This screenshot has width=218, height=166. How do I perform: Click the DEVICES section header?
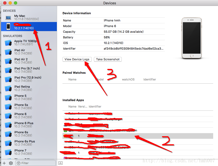(9, 11)
